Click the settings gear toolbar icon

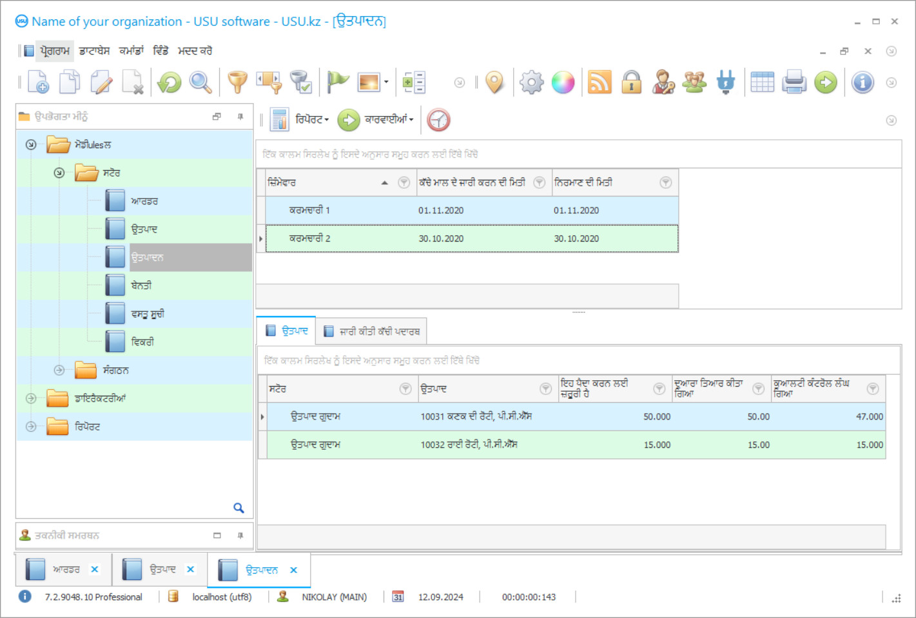(x=531, y=82)
